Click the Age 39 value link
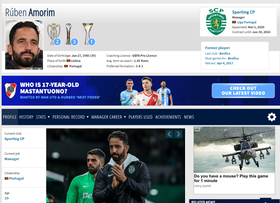 [x=7, y=198]
